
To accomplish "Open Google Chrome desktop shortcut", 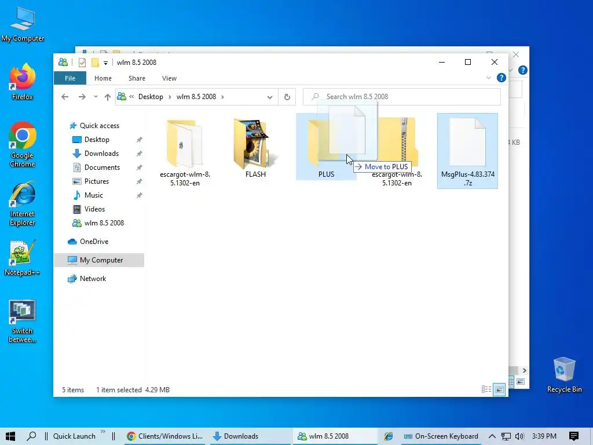I will tap(23, 144).
